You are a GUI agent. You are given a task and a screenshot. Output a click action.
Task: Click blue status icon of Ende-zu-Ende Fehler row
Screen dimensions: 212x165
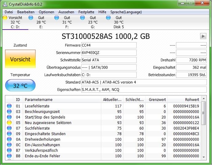click(x=9, y=156)
